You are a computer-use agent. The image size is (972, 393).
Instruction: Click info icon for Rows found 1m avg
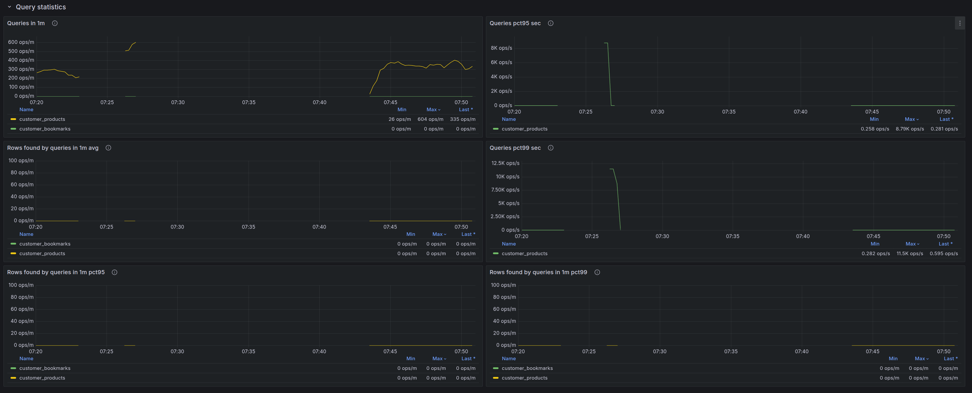tap(108, 148)
